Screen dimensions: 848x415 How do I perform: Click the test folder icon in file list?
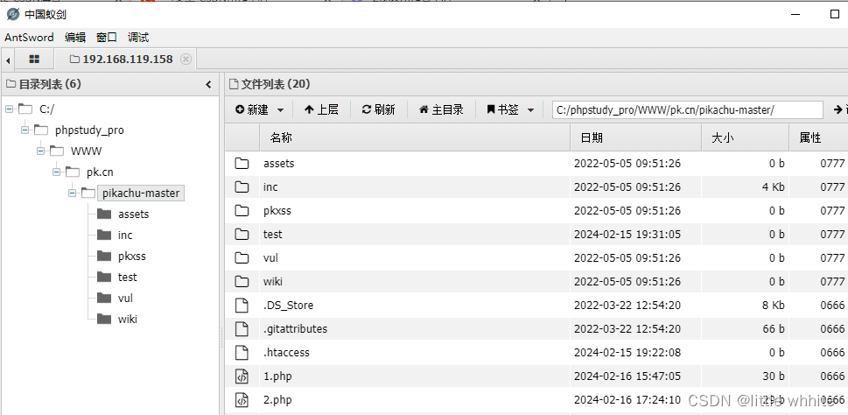click(242, 235)
